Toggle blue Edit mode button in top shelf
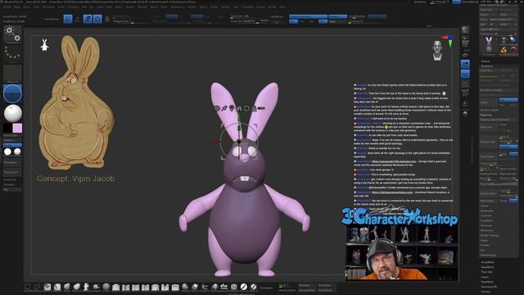524x295 pixels. click(x=68, y=19)
